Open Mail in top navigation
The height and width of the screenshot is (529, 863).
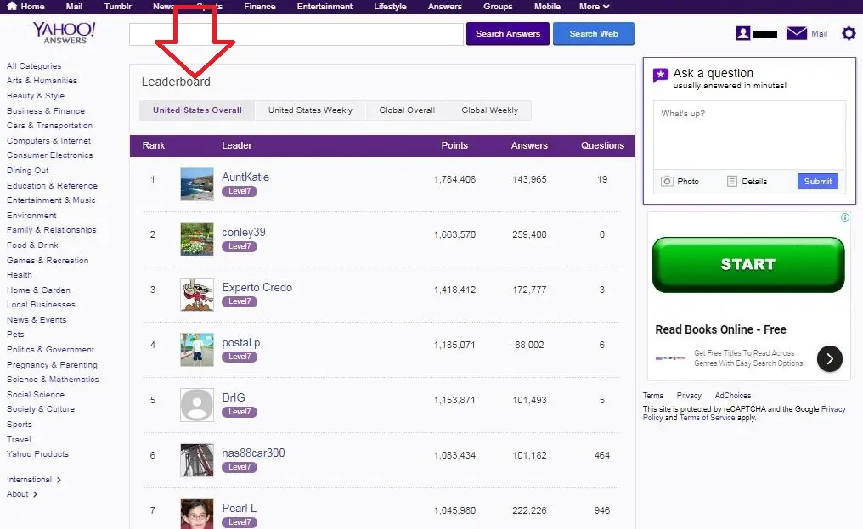[x=74, y=7]
